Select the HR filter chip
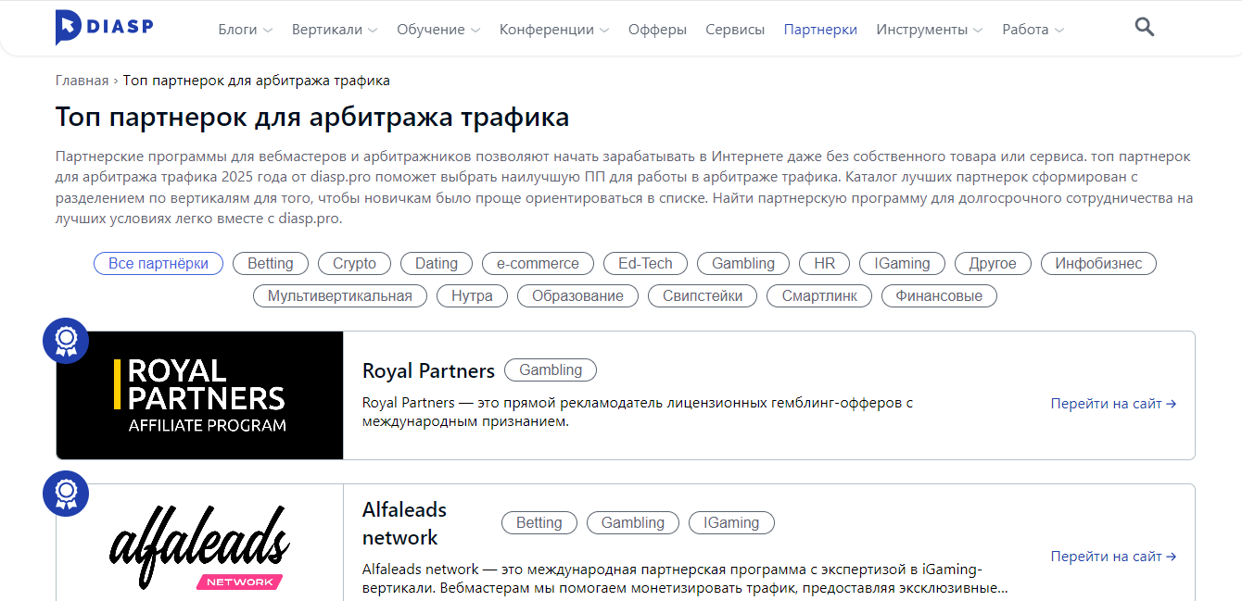The image size is (1242, 601). point(825,264)
